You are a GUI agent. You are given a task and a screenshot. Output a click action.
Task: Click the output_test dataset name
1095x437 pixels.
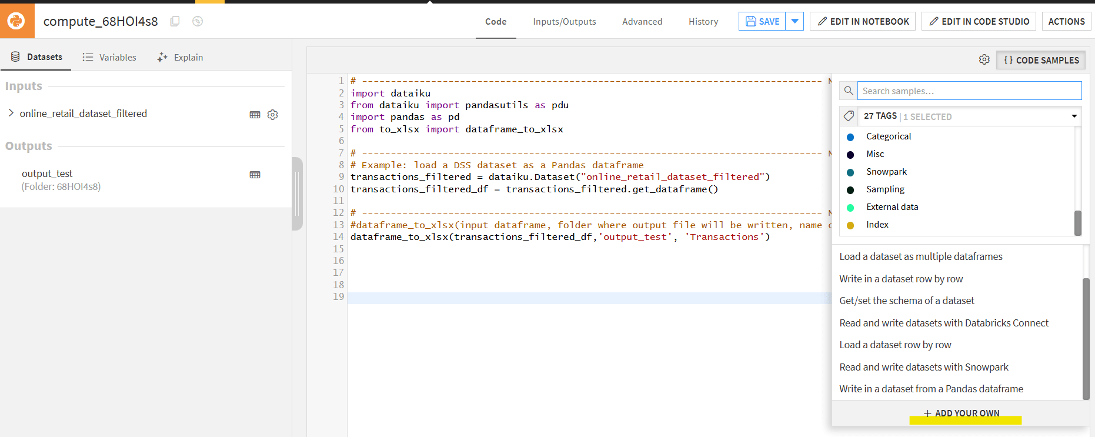pos(47,174)
